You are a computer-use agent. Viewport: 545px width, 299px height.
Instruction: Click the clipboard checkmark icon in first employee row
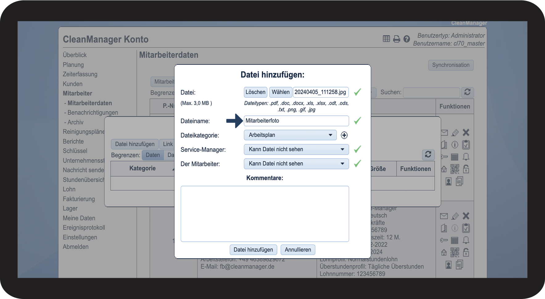pyautogui.click(x=466, y=145)
